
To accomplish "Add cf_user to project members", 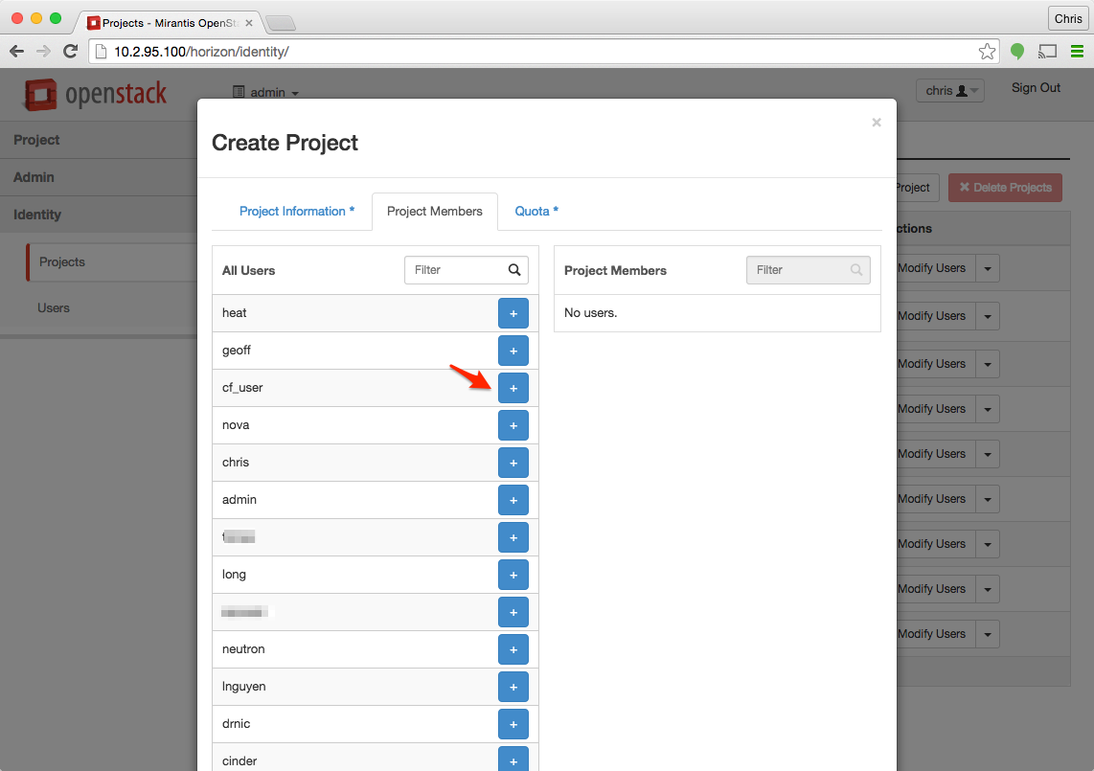I will (513, 388).
